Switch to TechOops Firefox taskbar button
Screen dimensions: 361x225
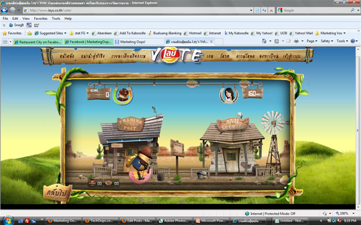100,221
